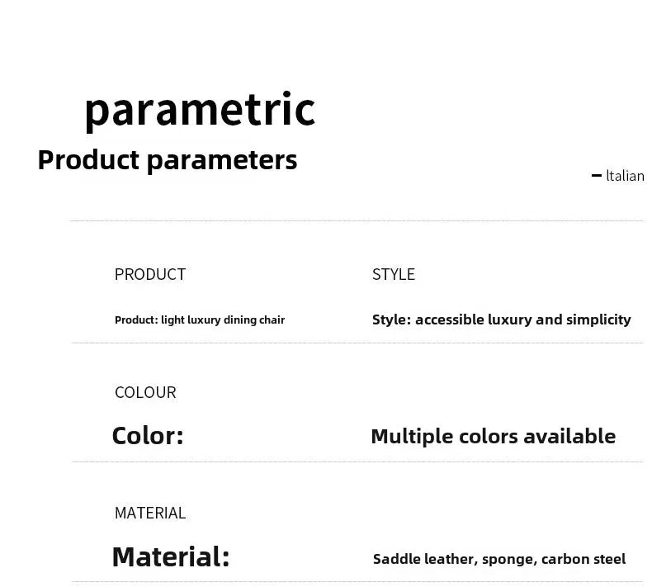
Task: Click the MATERIAL section label
Action: [150, 513]
